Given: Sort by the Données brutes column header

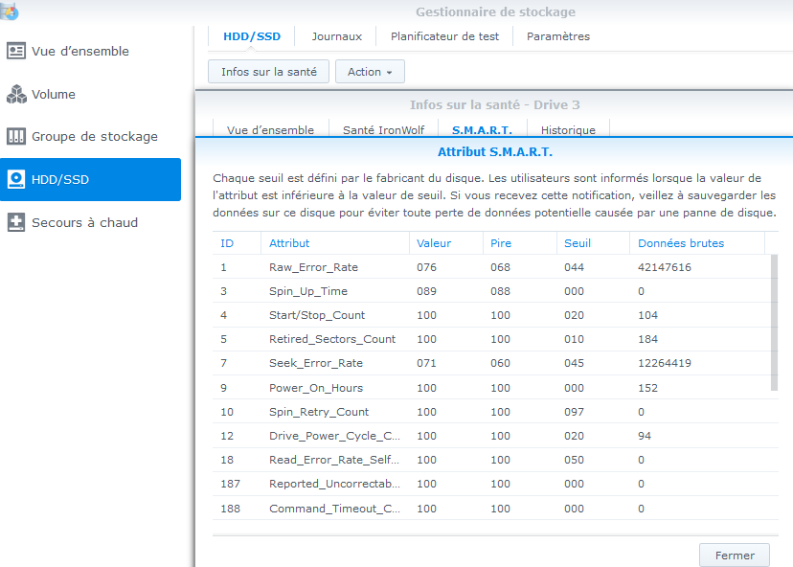Looking at the screenshot, I should [x=697, y=243].
